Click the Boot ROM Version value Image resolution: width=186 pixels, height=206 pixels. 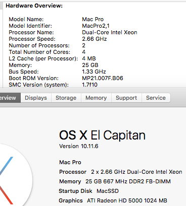point(103,78)
